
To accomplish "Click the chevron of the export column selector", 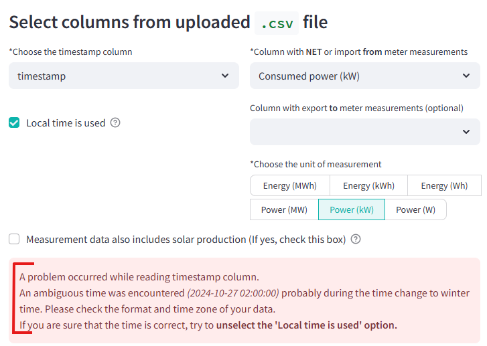I will pyautogui.click(x=466, y=132).
